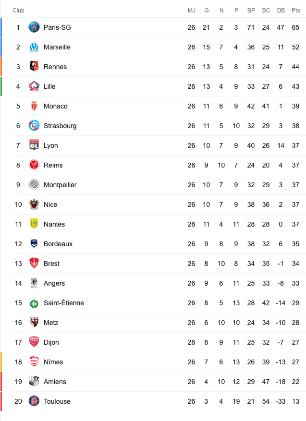Click the Rennes club crest
Viewport: 306px width, 421px height.
pyautogui.click(x=34, y=67)
